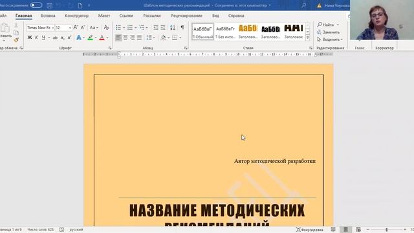Screen dimensions: 414x233
Task: Open the Font dialog launcher
Action: point(110,48)
